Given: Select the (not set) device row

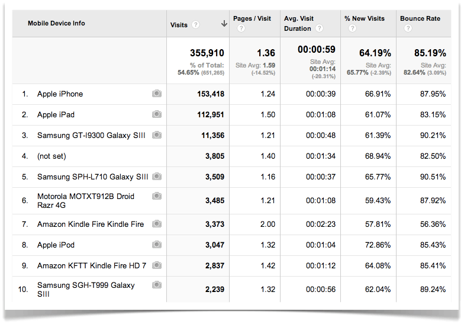Looking at the screenshot, I should coord(51,156).
